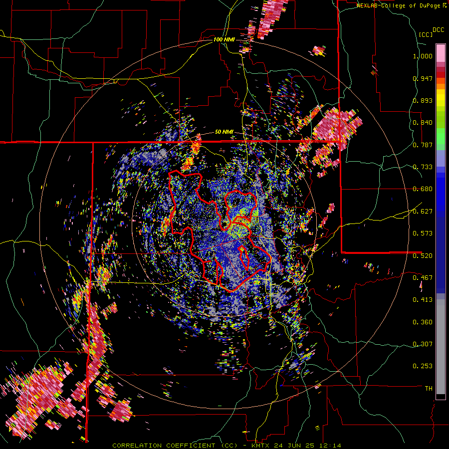Click the 0.573 scale value
Viewport: 449px width, 449px height.
click(423, 233)
